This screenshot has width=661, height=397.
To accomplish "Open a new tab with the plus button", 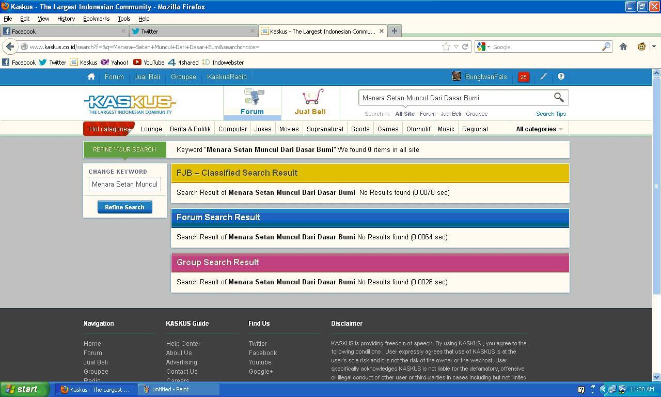I will [x=394, y=31].
